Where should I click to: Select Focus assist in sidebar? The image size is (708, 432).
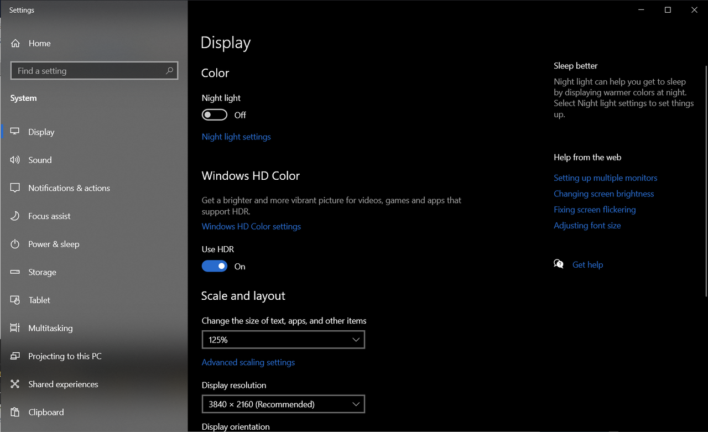pos(94,216)
